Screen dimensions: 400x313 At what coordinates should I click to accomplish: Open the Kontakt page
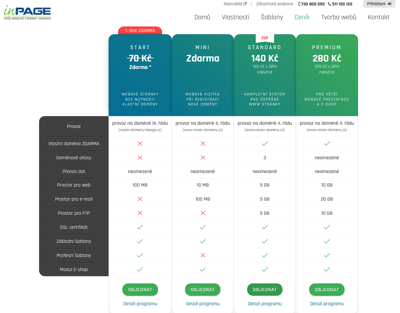point(378,17)
